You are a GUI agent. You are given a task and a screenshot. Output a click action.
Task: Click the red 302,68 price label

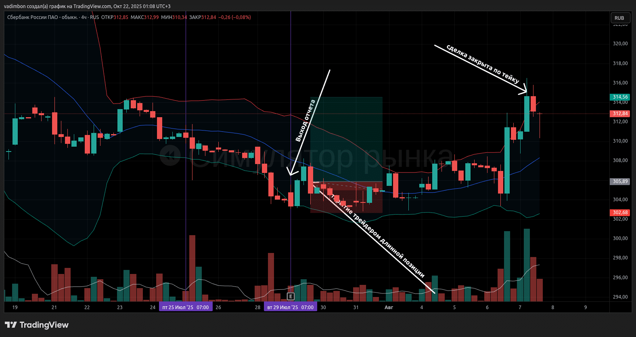point(620,213)
